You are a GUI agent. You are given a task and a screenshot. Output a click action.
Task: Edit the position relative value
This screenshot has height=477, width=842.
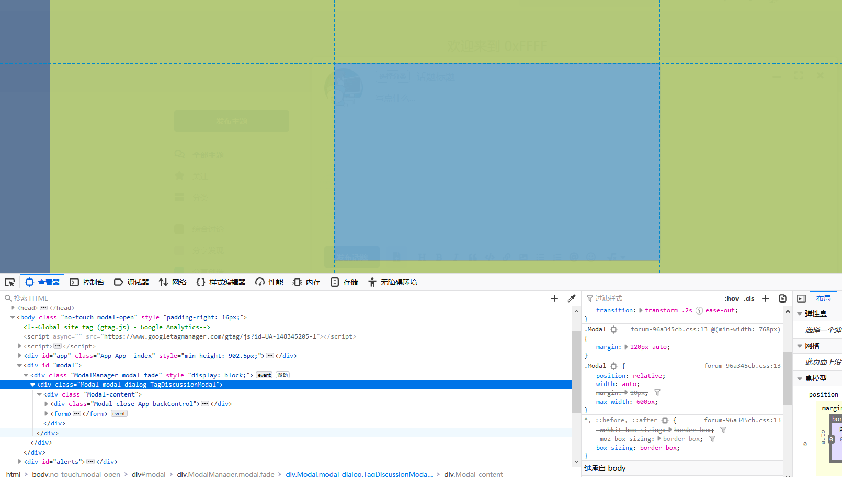point(648,376)
